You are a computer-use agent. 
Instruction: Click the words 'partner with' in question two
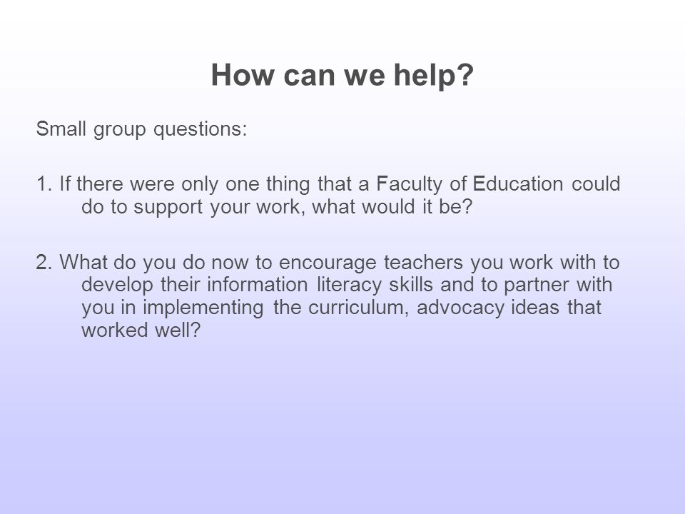(x=558, y=285)
